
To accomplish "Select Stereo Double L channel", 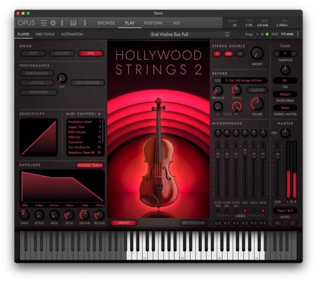I will click(x=217, y=54).
